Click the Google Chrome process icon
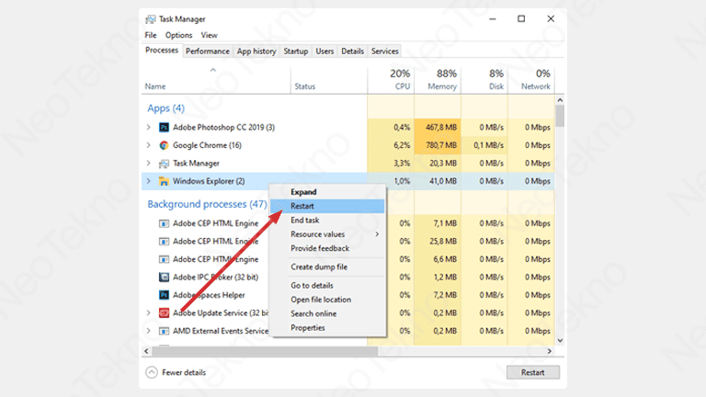This screenshot has height=397, width=706. [x=164, y=145]
